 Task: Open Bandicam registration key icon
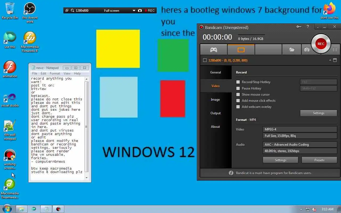tap(299, 27)
